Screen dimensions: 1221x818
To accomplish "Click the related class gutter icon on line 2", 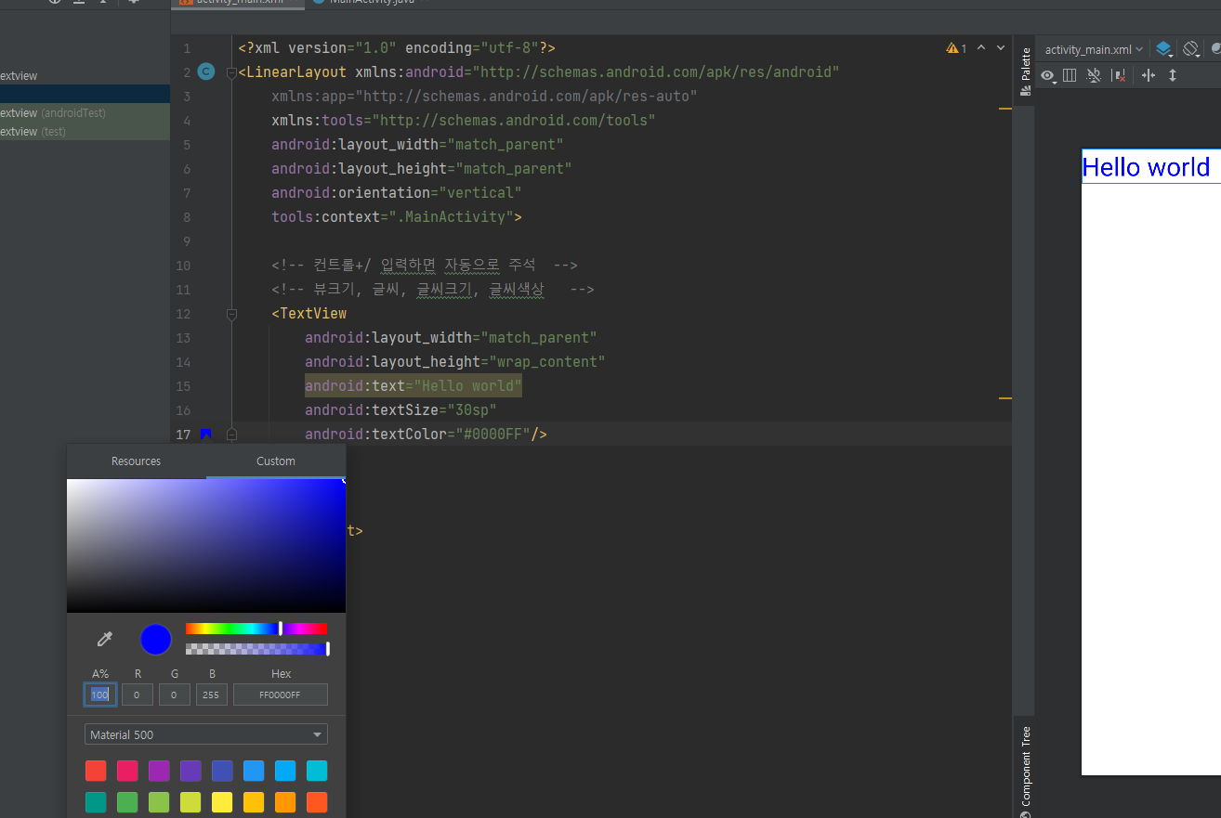I will pyautogui.click(x=206, y=71).
